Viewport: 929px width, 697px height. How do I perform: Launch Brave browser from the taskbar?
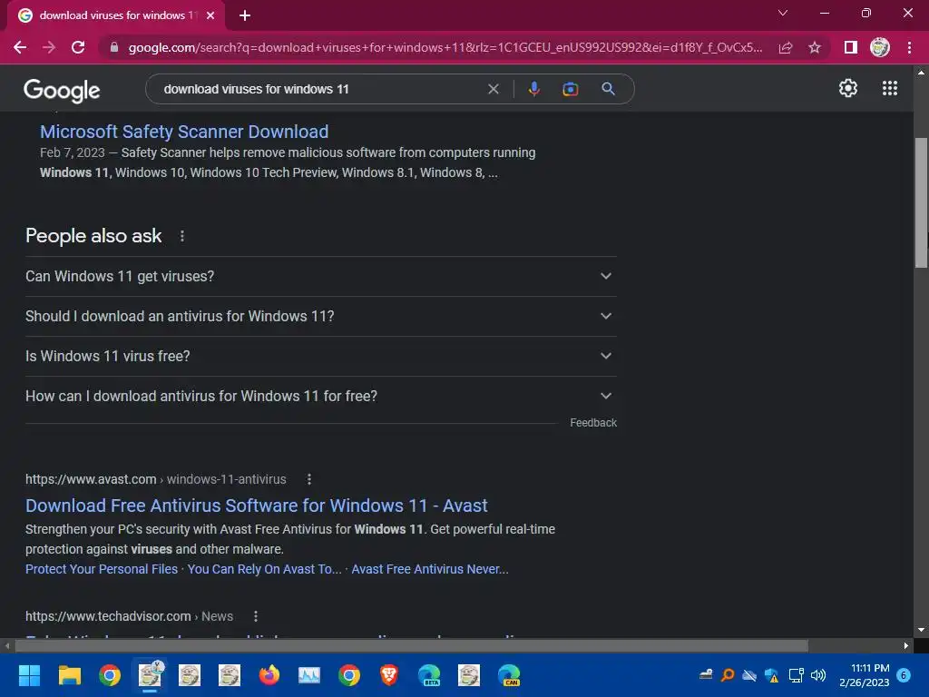(388, 675)
